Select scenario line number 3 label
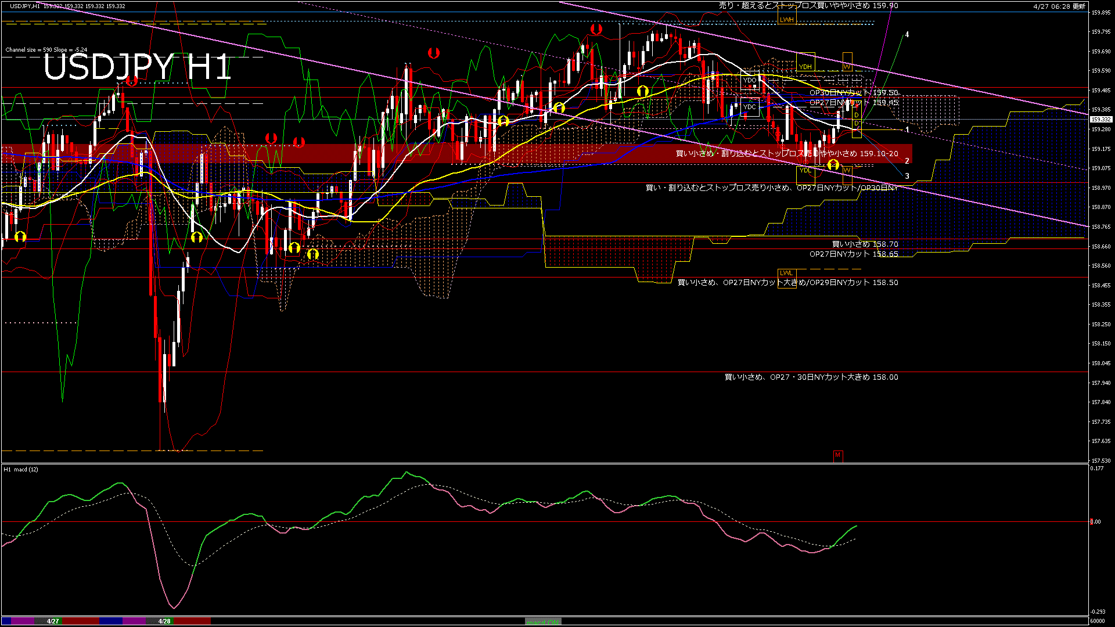 [907, 176]
